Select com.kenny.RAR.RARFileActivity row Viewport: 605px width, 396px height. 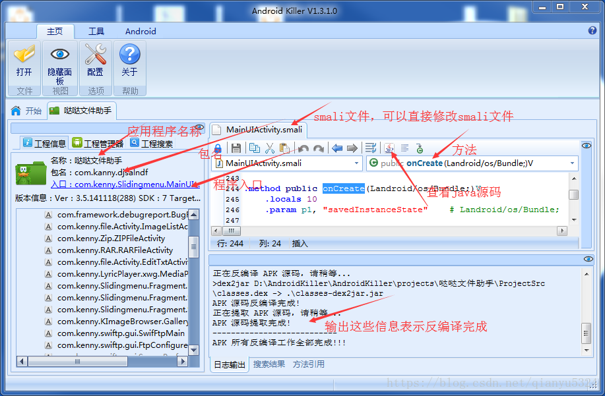[x=110, y=250]
